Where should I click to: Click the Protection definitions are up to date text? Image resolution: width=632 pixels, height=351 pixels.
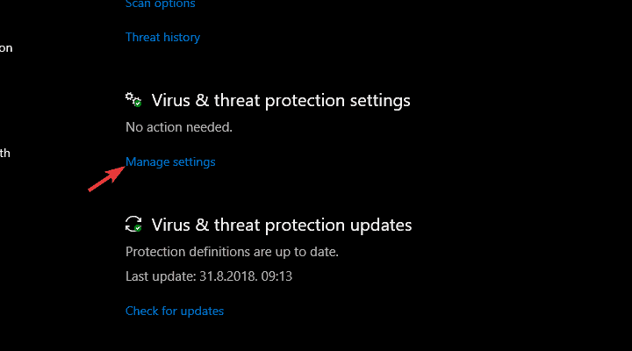(x=232, y=252)
